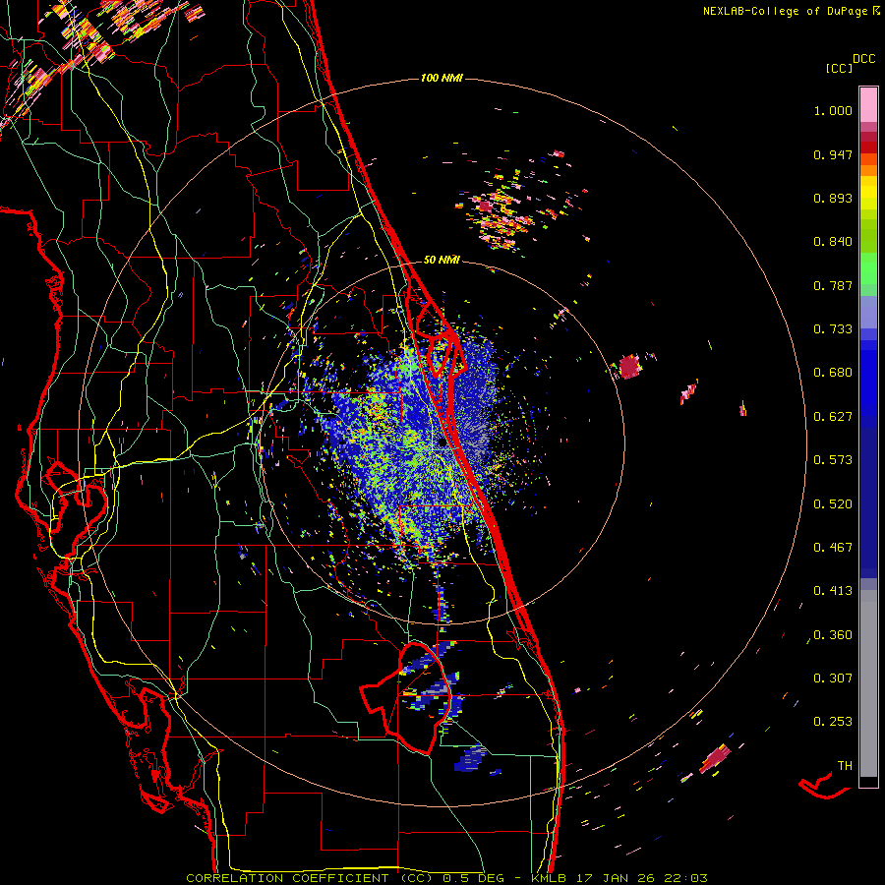This screenshot has height=885, width=885.
Task: Click the 0.253 legend value
Action: click(833, 722)
